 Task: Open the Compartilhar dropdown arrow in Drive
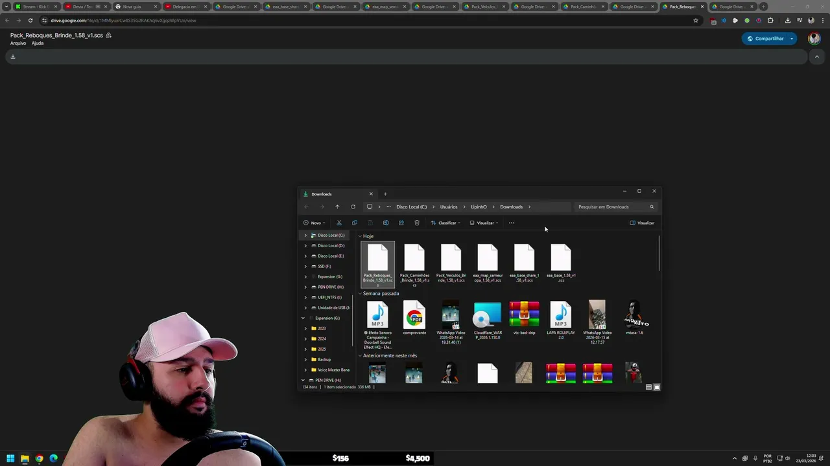point(792,38)
